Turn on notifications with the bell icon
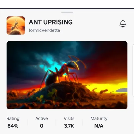The image size is (134, 134). 123,24
